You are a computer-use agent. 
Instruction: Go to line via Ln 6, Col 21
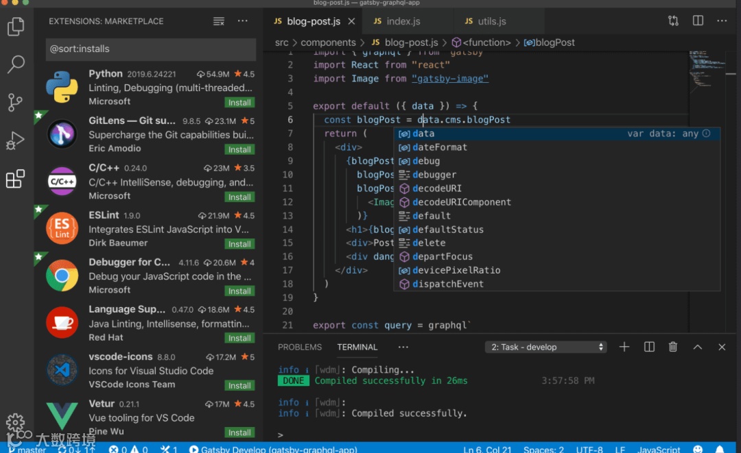[x=487, y=449]
